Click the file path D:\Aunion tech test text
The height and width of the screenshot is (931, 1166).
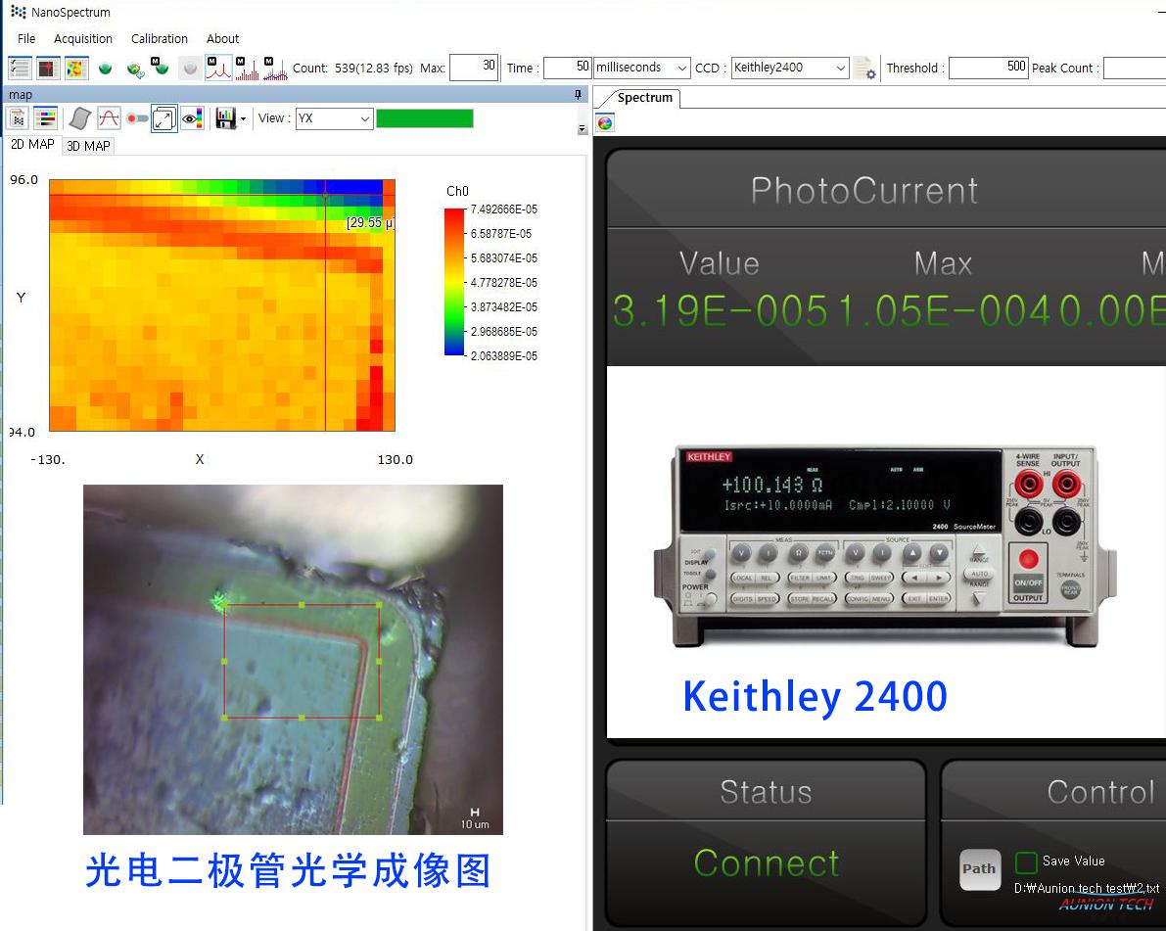tap(1087, 888)
